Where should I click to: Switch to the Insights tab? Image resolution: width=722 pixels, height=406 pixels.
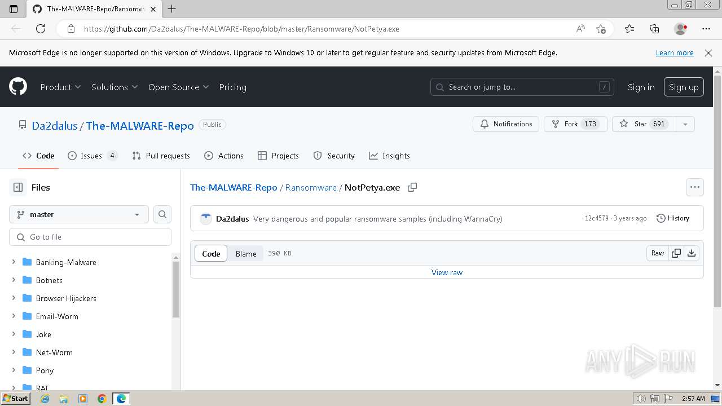pyautogui.click(x=389, y=156)
